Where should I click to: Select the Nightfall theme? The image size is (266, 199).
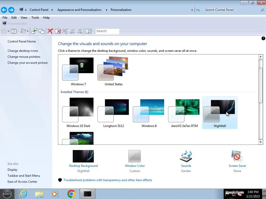[x=220, y=113]
